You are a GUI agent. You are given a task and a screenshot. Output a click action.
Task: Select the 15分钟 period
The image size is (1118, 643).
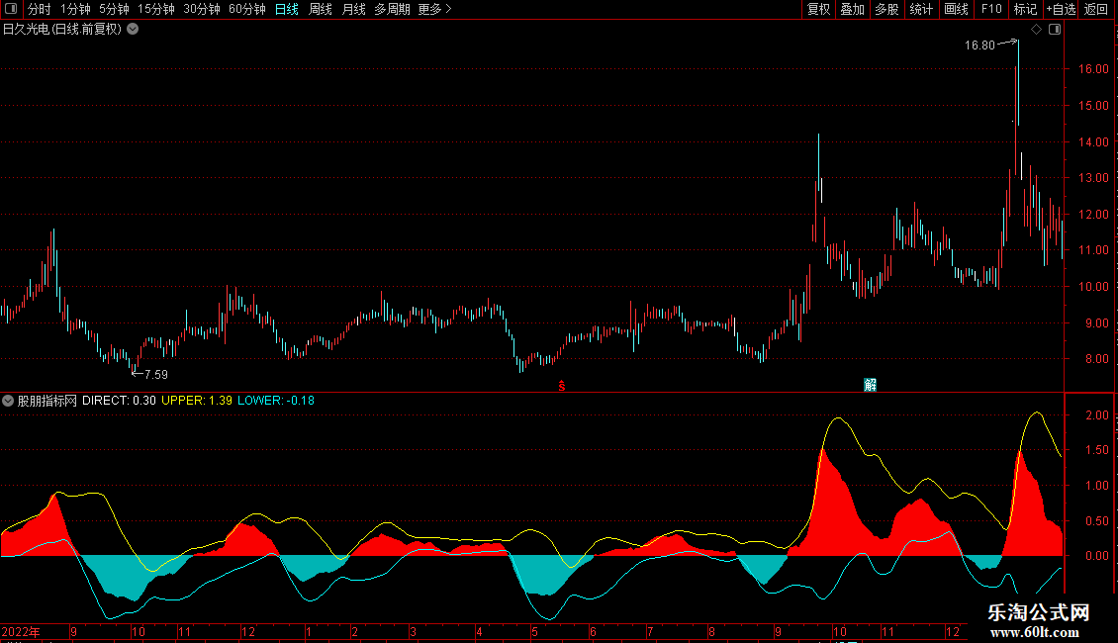pyautogui.click(x=156, y=9)
